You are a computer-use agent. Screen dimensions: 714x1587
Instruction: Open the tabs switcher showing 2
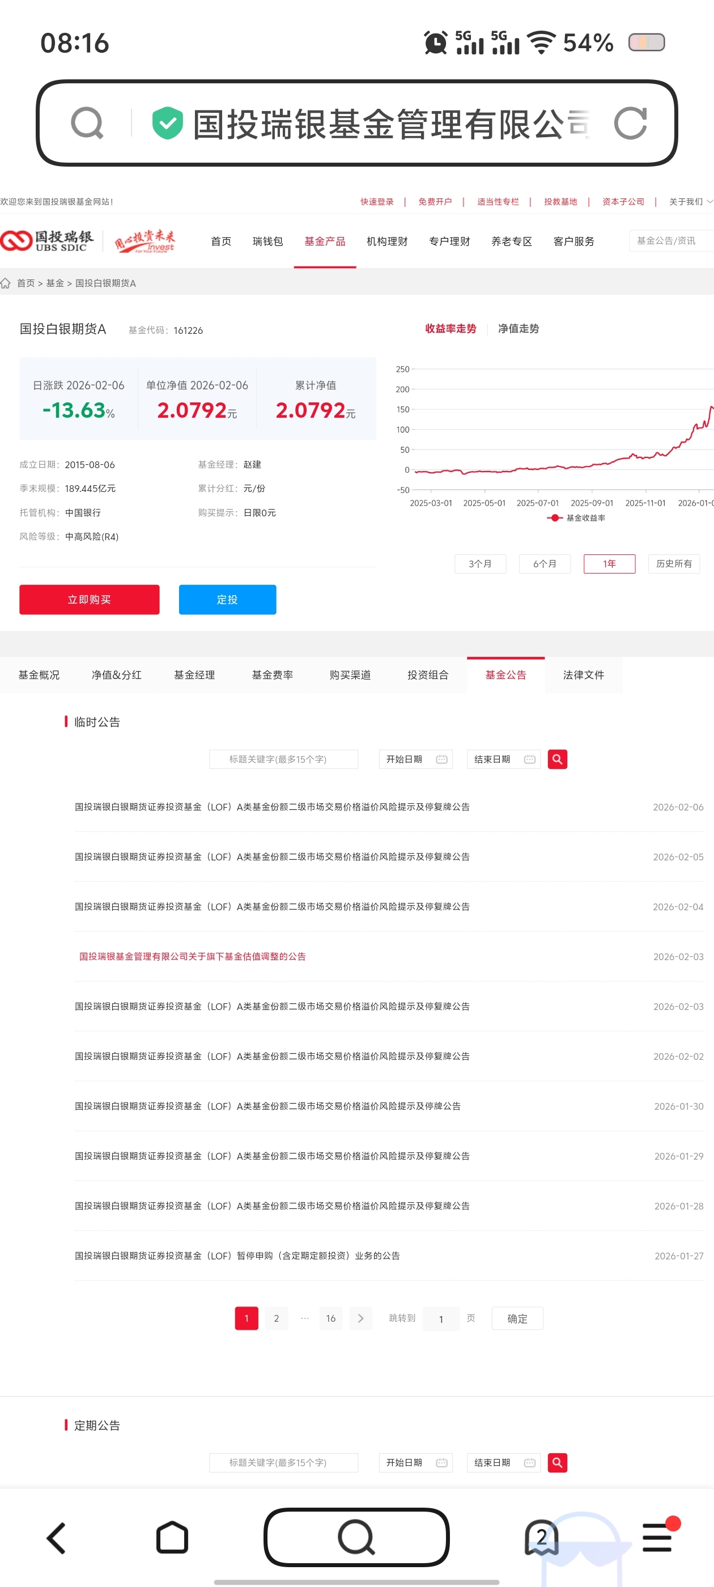(x=542, y=1538)
